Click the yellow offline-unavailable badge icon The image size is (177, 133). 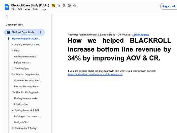(53, 5)
